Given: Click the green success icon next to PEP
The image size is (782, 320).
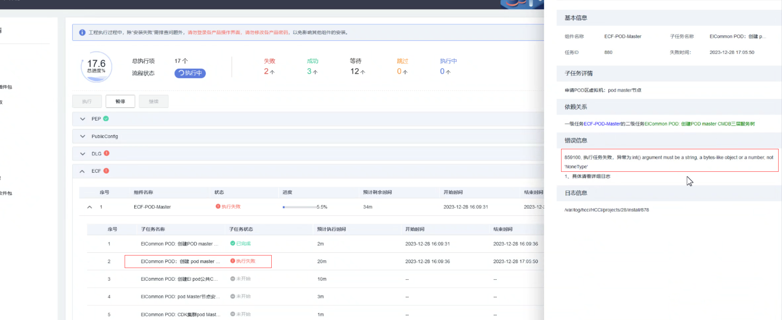Looking at the screenshot, I should tap(106, 118).
